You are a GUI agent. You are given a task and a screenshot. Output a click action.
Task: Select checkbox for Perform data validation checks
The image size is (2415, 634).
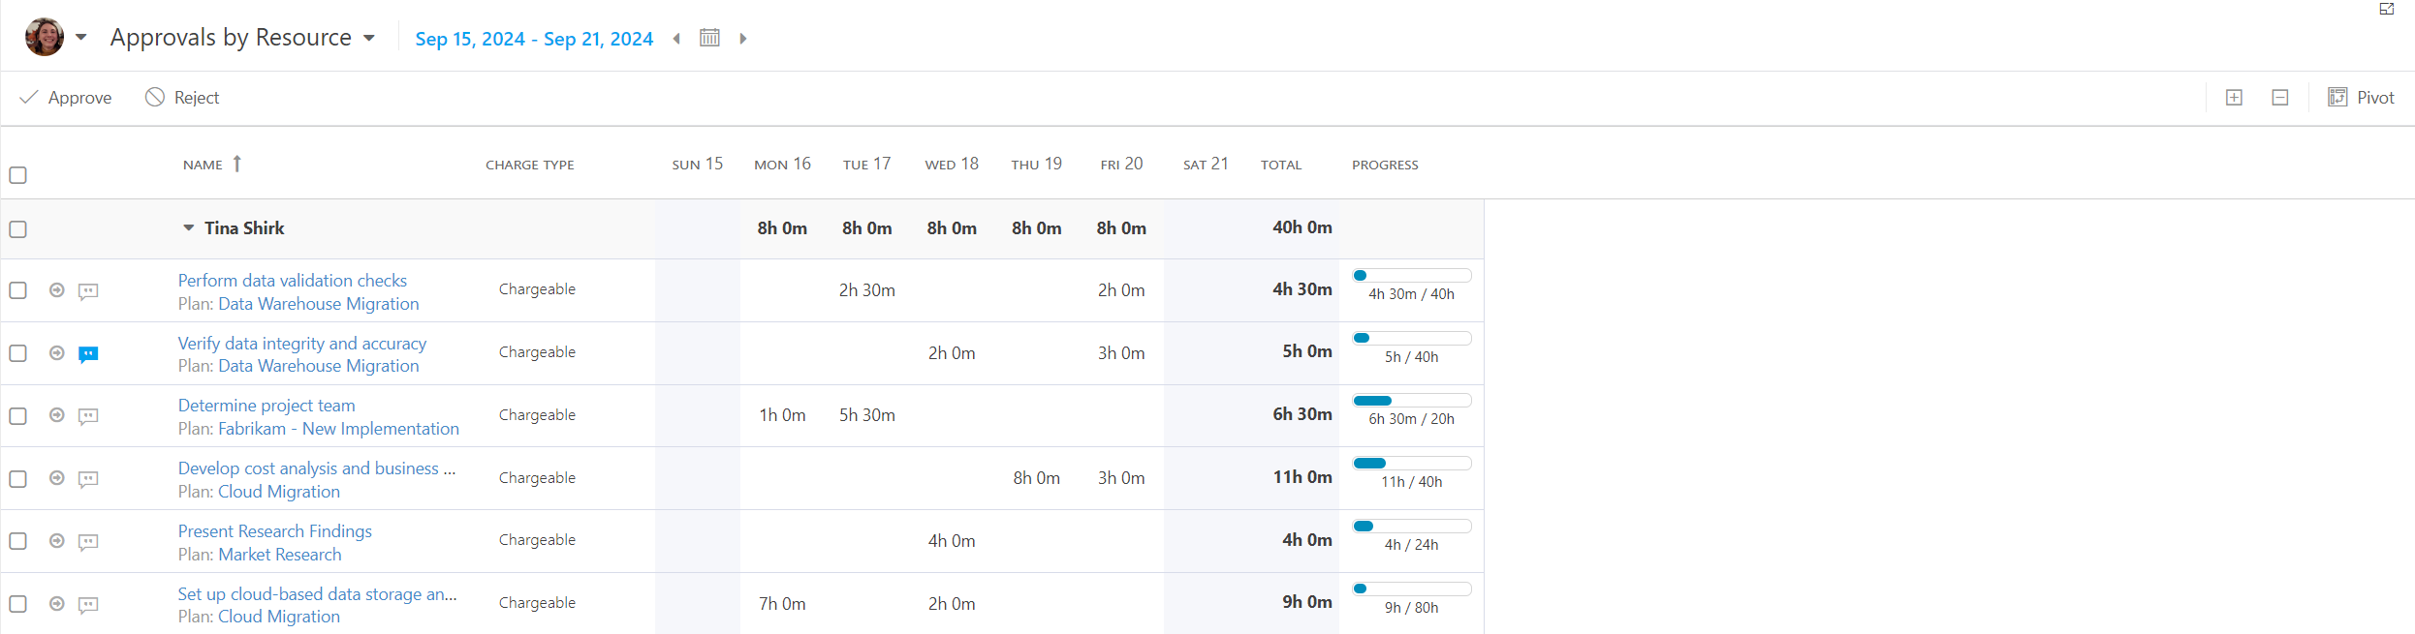[x=17, y=290]
